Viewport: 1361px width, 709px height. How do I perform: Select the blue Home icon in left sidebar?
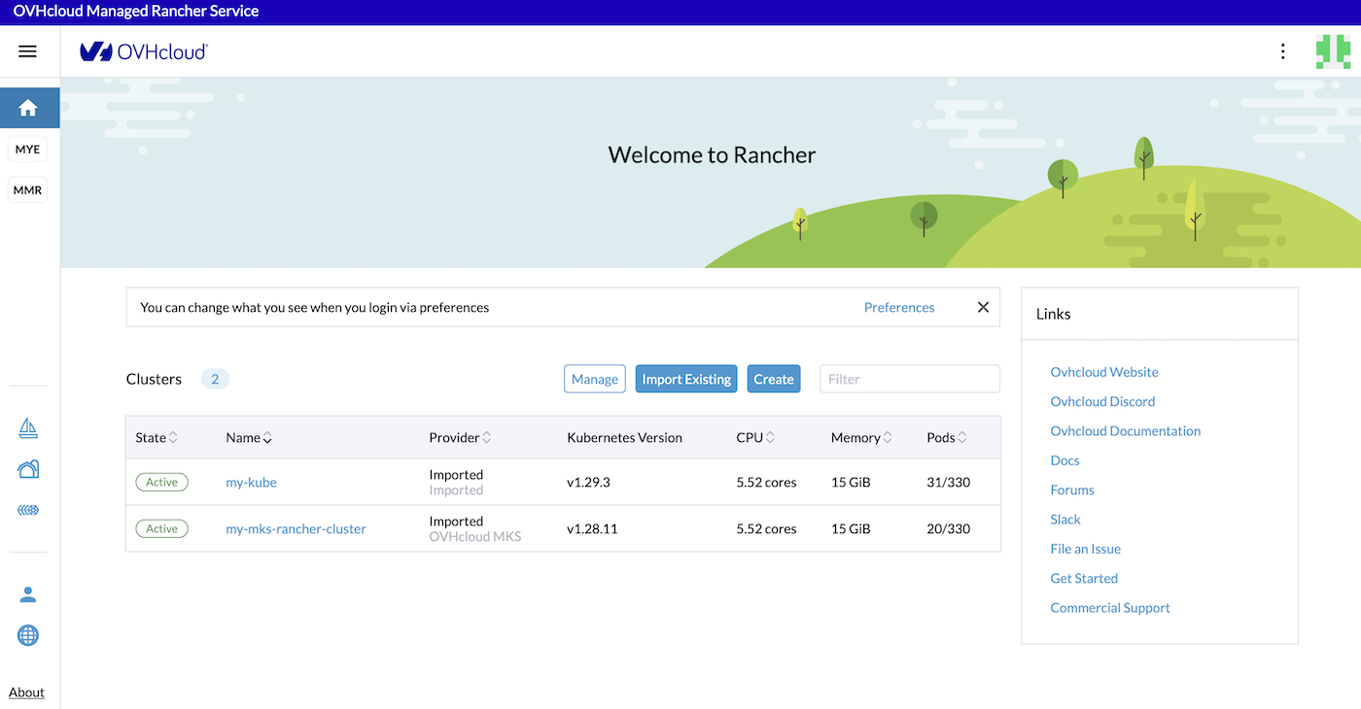[x=29, y=107]
